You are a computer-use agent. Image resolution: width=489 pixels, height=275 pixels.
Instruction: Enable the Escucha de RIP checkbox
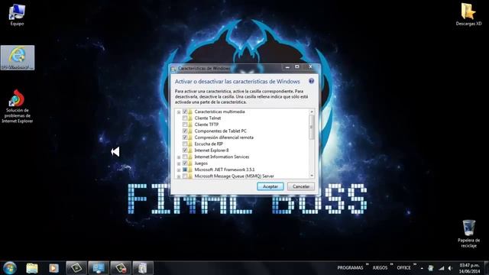click(x=185, y=144)
